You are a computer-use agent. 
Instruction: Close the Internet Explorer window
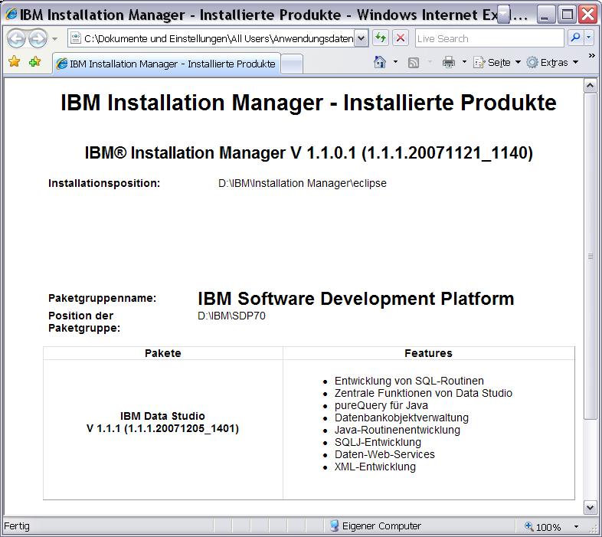pos(587,15)
